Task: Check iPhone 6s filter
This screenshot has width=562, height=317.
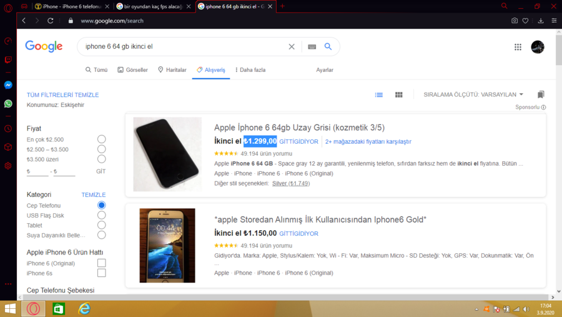Action: pyautogui.click(x=101, y=273)
